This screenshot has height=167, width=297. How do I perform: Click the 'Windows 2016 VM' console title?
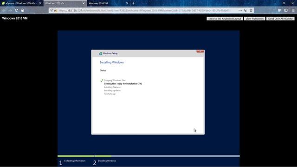click(15, 19)
